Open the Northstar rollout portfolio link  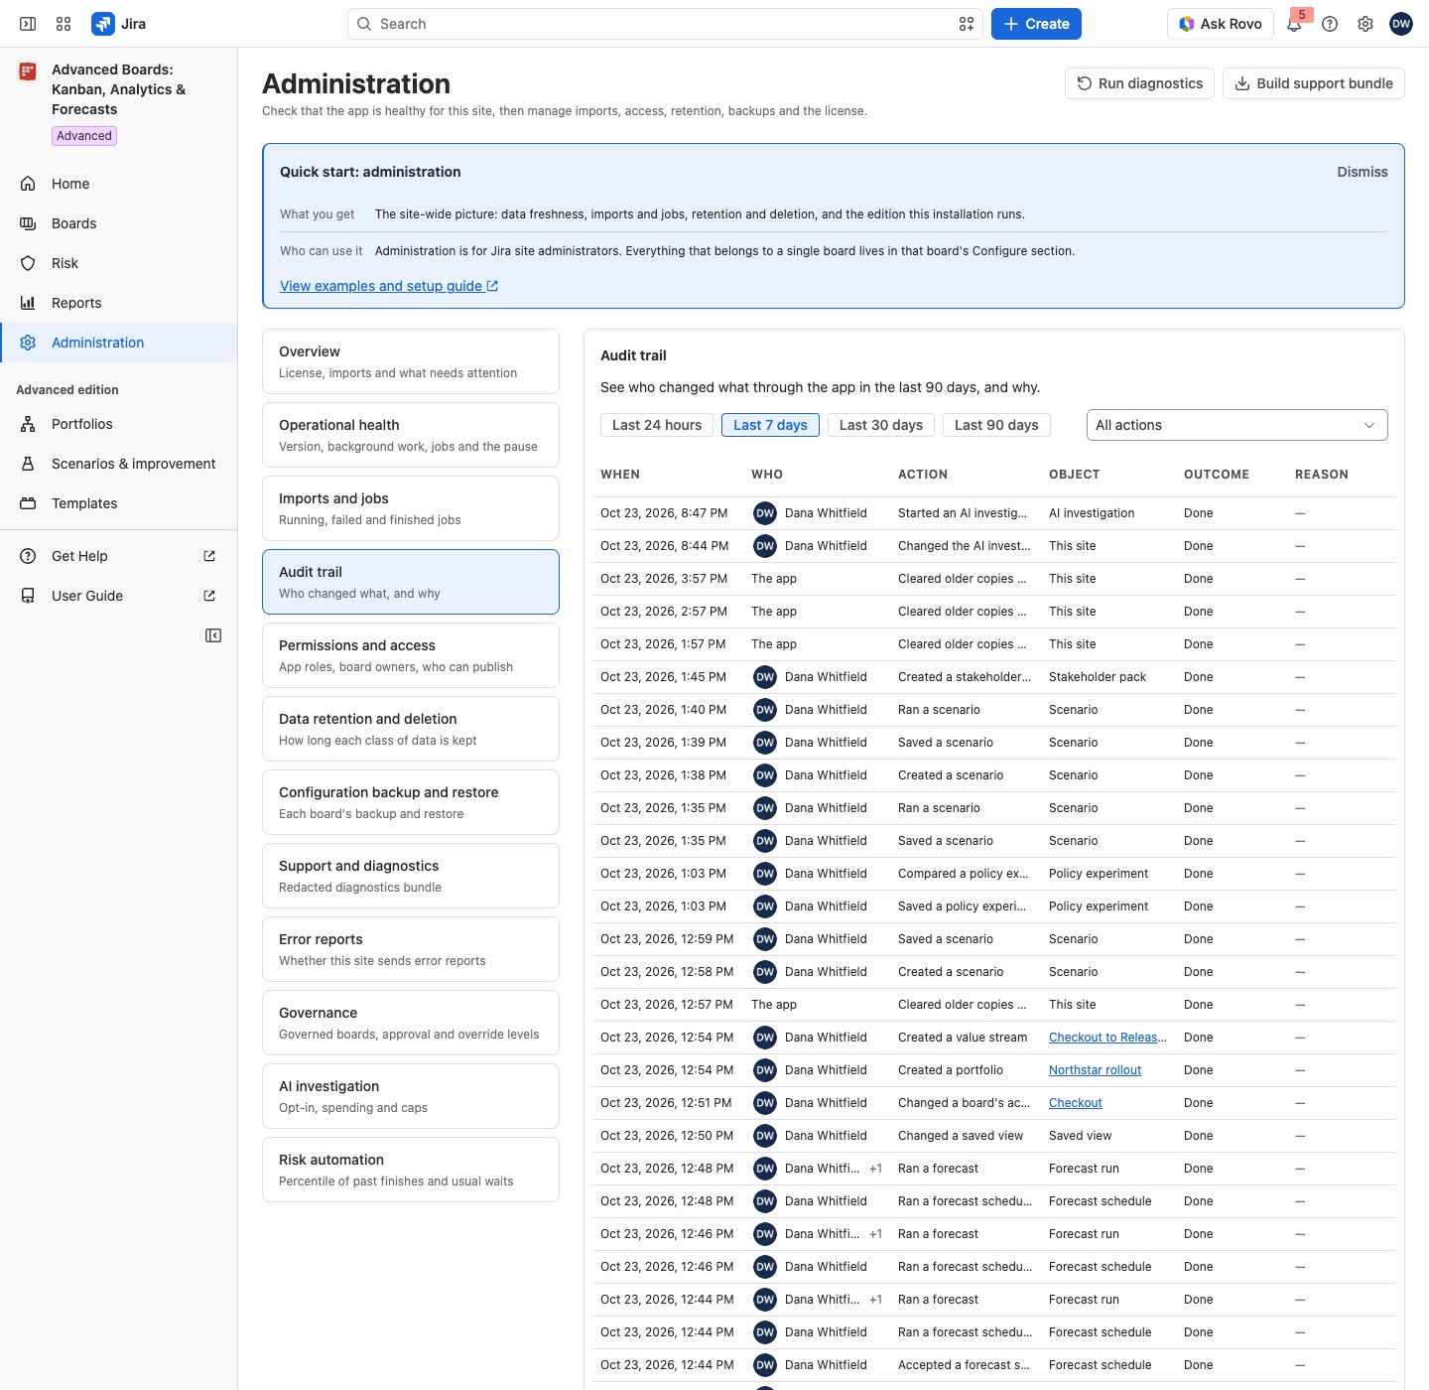coord(1095,1070)
